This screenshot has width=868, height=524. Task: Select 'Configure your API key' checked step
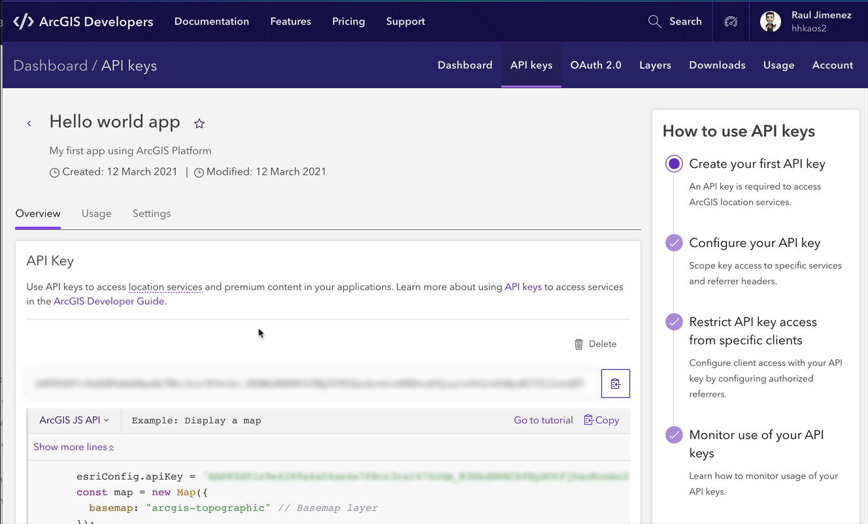pyautogui.click(x=674, y=243)
